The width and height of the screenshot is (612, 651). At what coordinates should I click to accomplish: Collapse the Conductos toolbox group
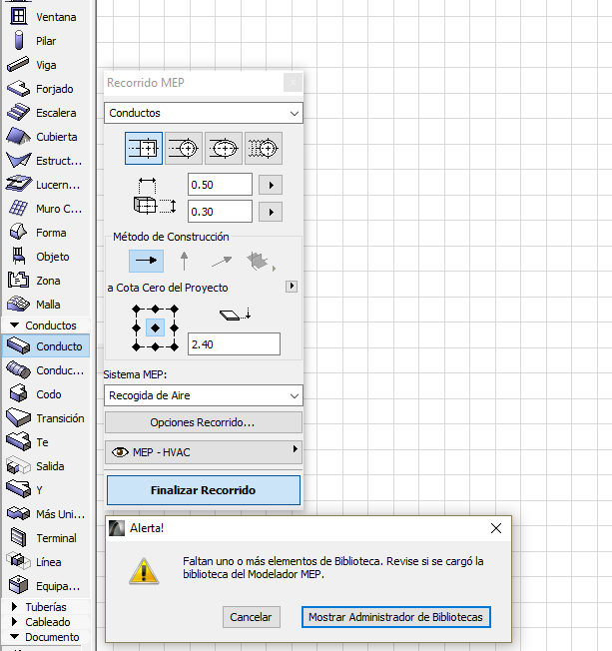15,325
